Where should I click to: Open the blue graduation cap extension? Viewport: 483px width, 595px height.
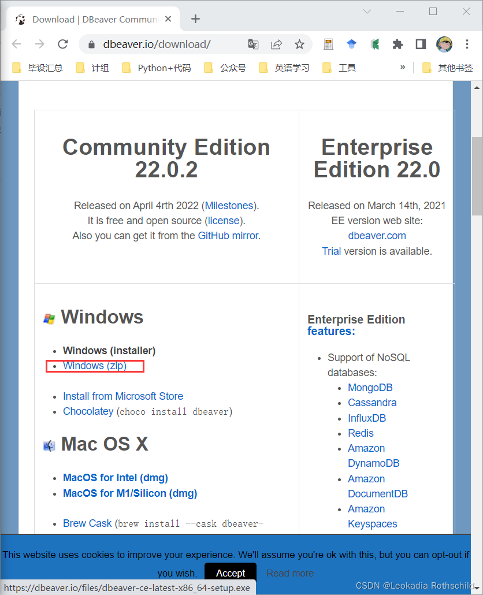tap(351, 44)
